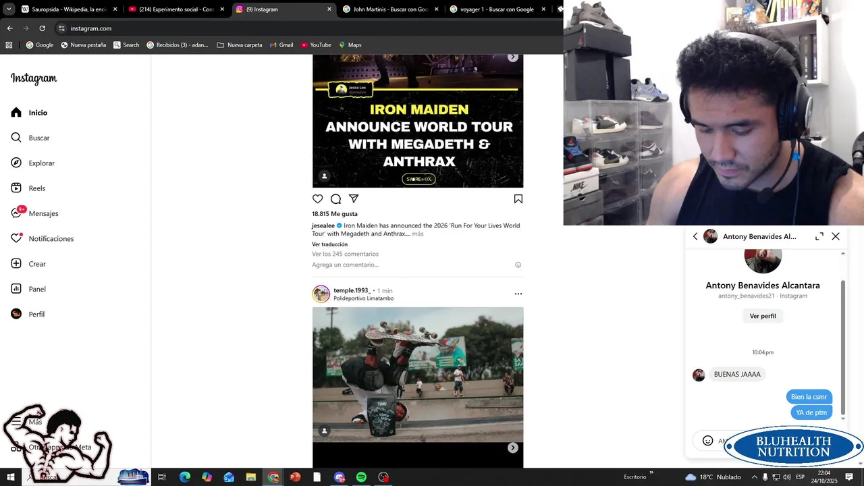Expand caption with más link
Screen dimensions: 864x486
point(418,234)
